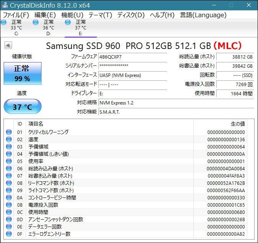
Task: Open the ディスク(D) menu
Action: [131, 15]
